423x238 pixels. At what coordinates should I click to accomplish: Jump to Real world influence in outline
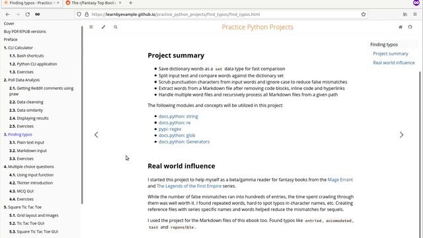394,63
